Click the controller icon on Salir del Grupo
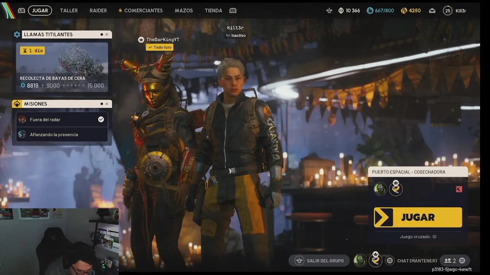This screenshot has height=275, width=490. [299, 260]
